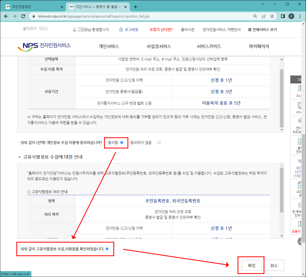306x277 pixels.
Task: Click the 용어사전 link
Action: coord(187,30)
